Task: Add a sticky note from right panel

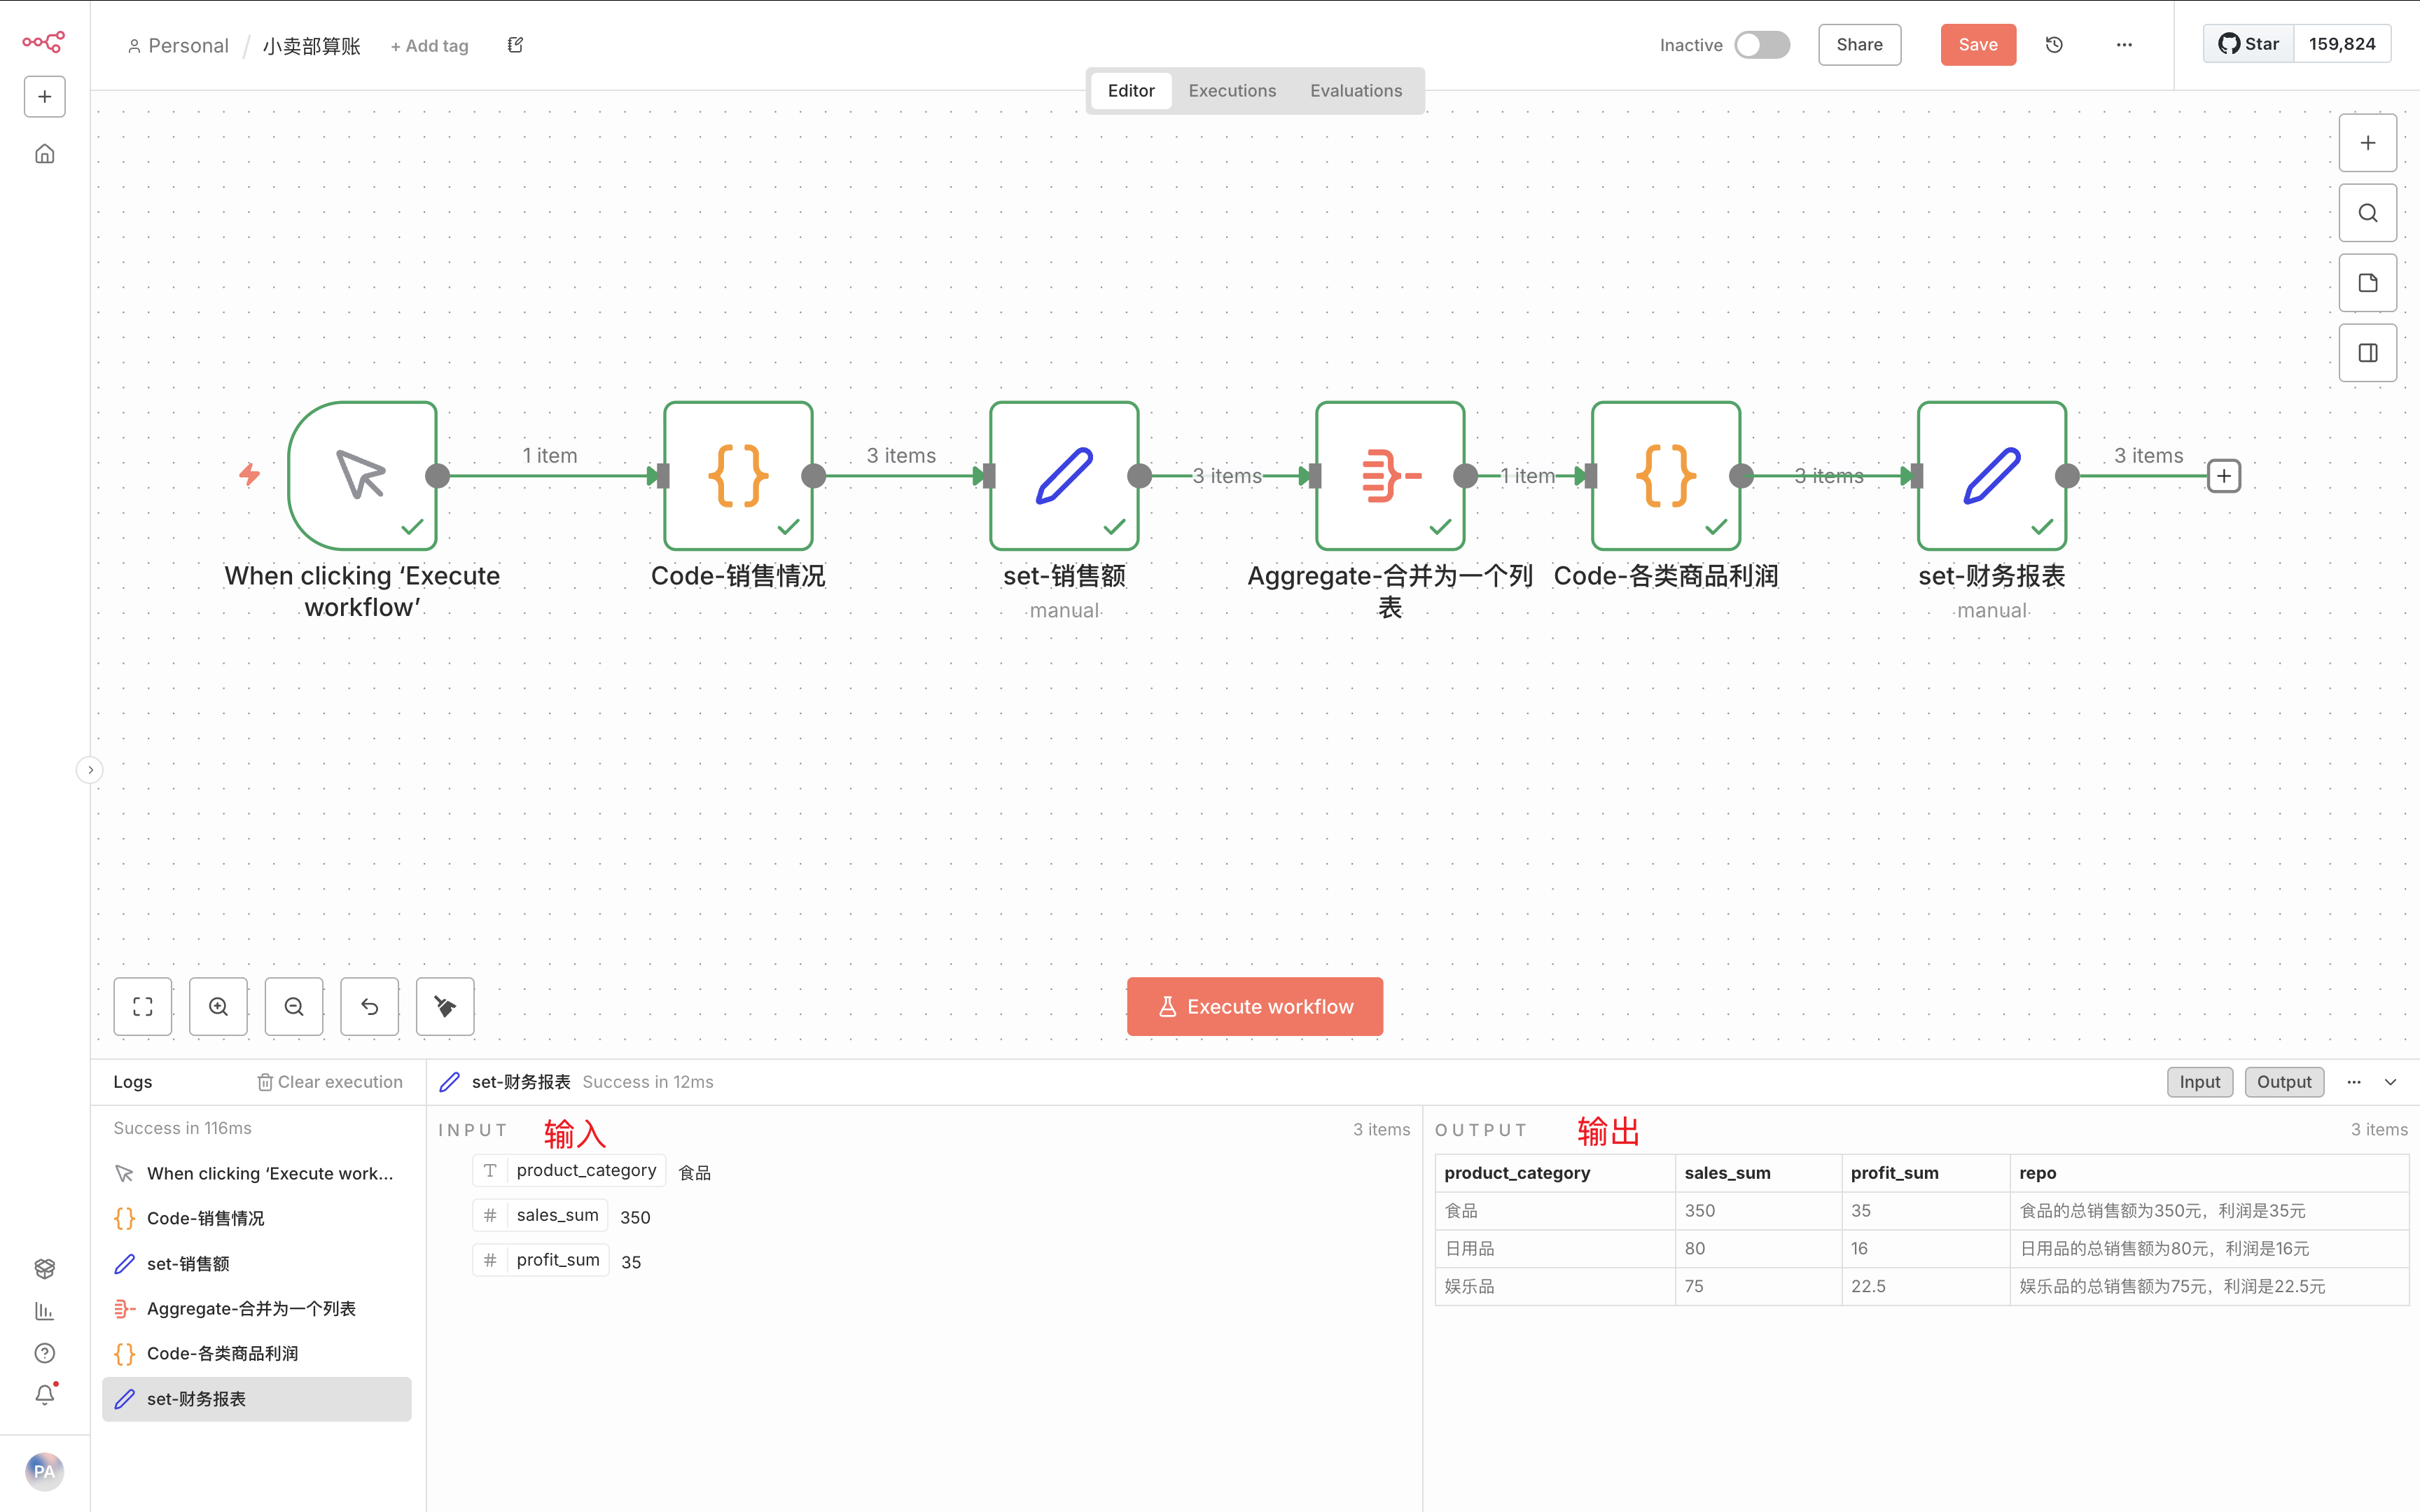Action: coord(2367,283)
